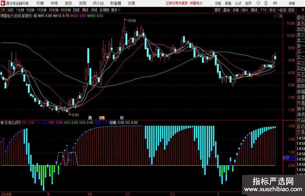
Task: Open the 财富圈 menu
Action: tap(116, 3)
